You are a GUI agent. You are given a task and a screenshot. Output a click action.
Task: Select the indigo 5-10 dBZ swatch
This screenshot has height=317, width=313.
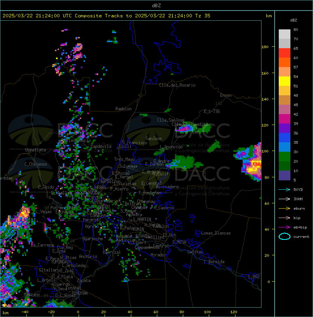[284, 175]
